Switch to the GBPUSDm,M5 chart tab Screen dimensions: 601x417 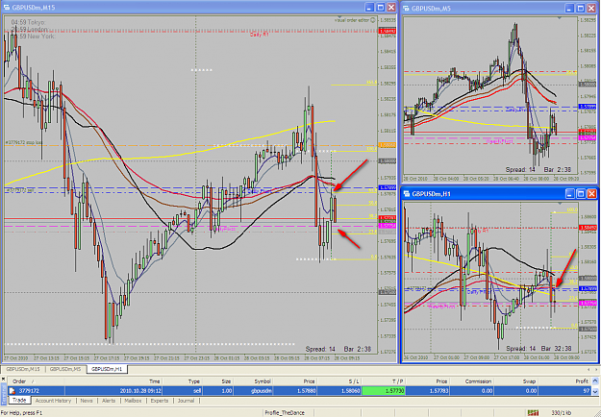tap(65, 369)
